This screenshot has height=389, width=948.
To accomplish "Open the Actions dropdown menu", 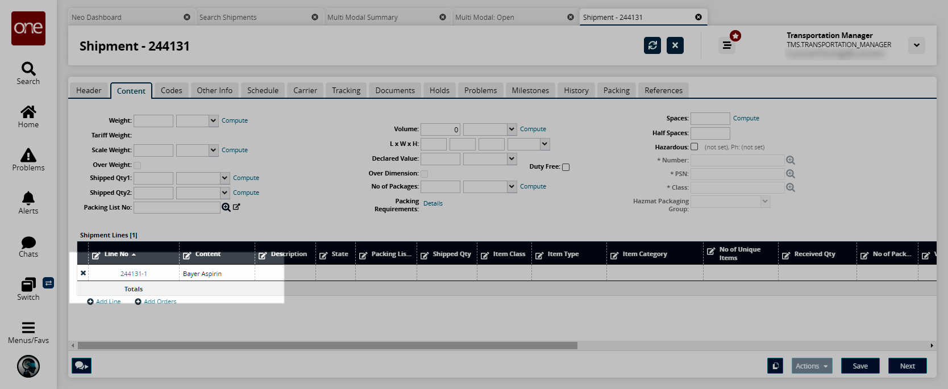I will 812,366.
